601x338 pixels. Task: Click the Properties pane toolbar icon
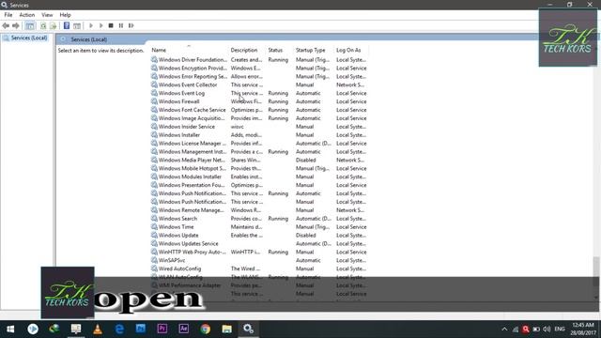pos(77,25)
